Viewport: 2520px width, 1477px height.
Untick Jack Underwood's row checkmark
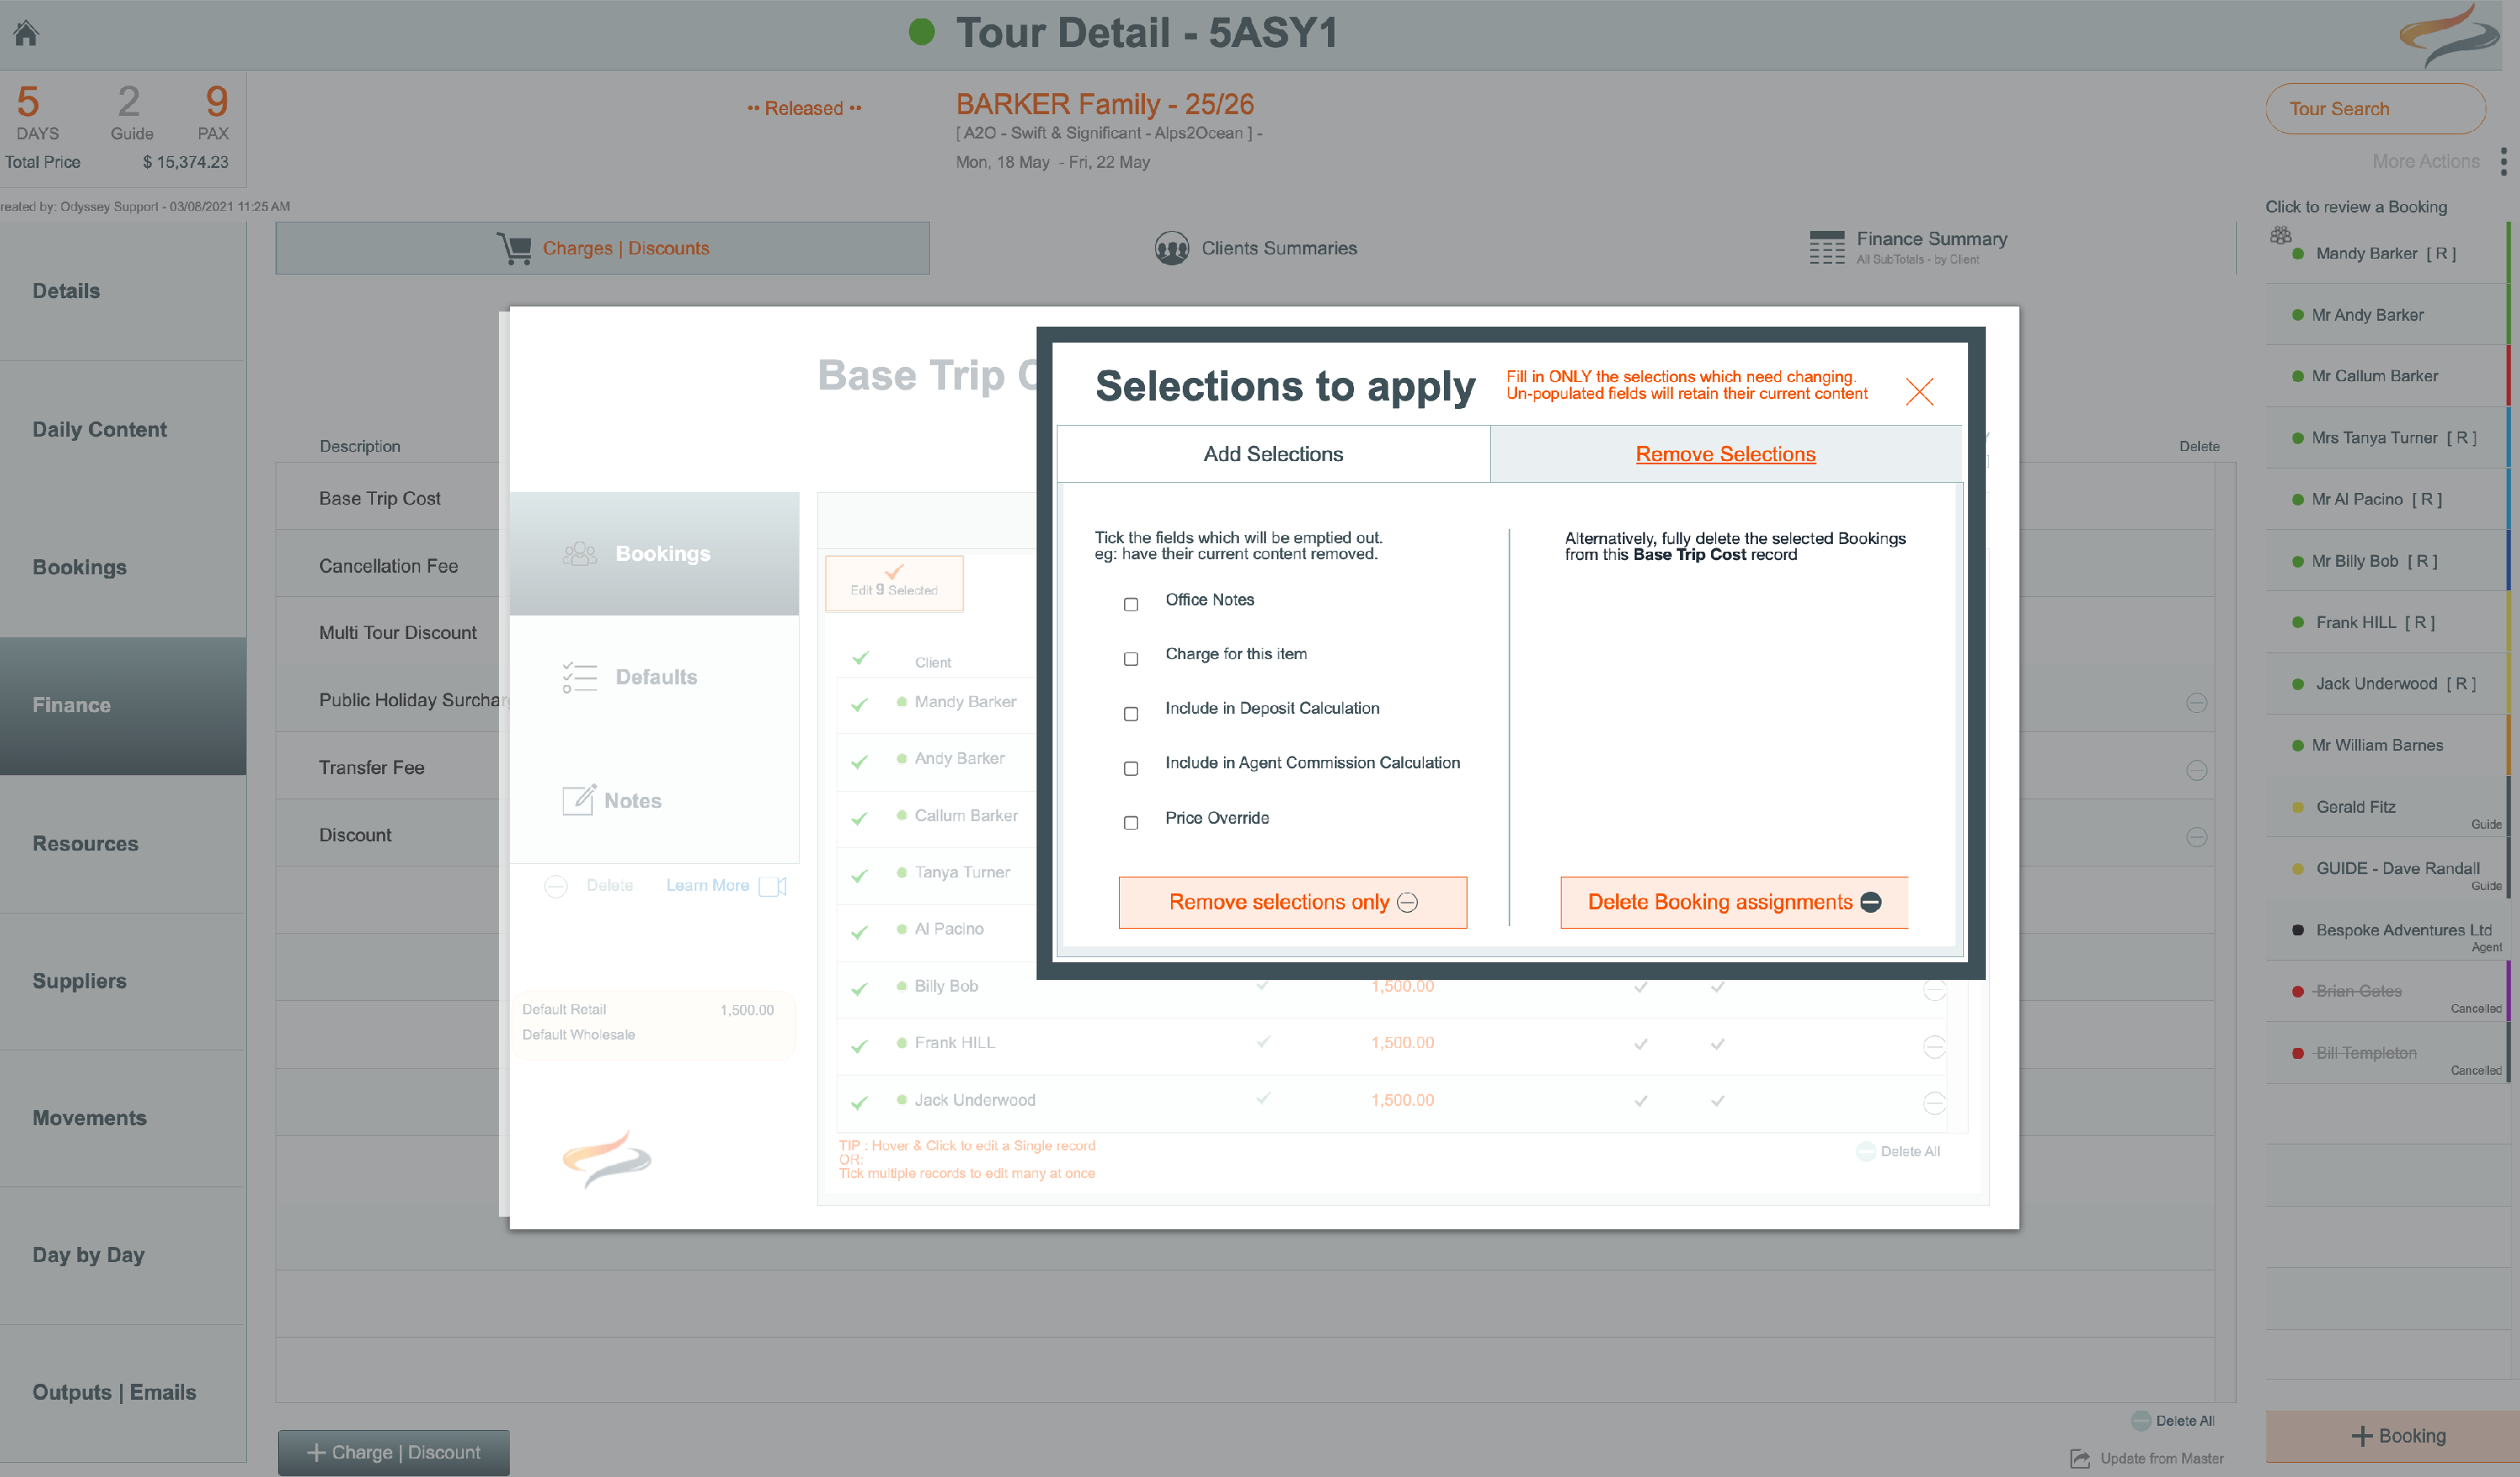point(859,1103)
